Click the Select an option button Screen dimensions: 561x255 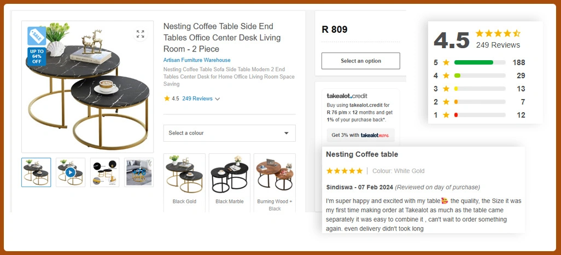click(x=360, y=61)
